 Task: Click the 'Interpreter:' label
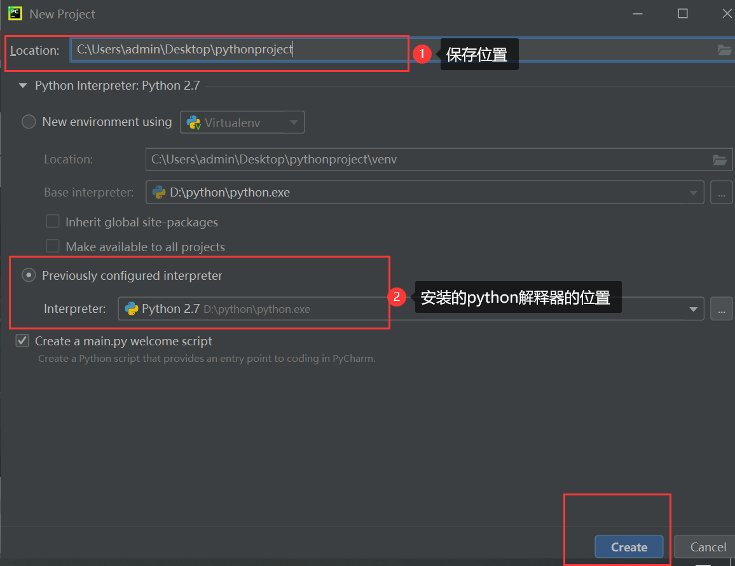(74, 308)
